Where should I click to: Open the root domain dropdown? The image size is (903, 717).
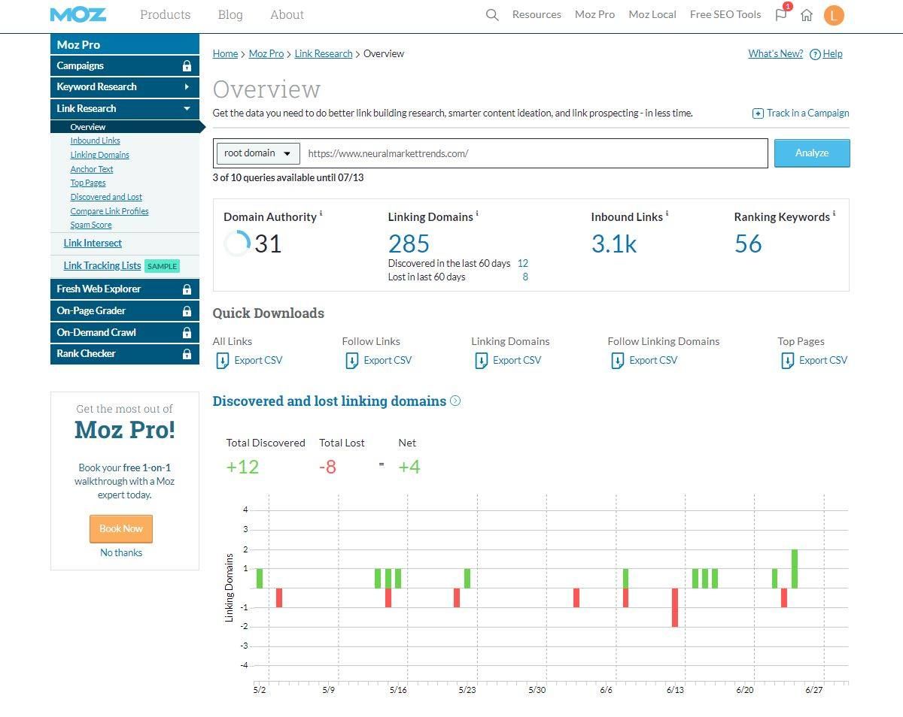point(258,153)
